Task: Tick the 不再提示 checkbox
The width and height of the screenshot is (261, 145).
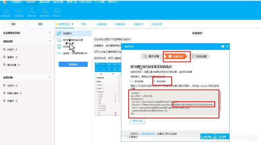Action: (126, 137)
